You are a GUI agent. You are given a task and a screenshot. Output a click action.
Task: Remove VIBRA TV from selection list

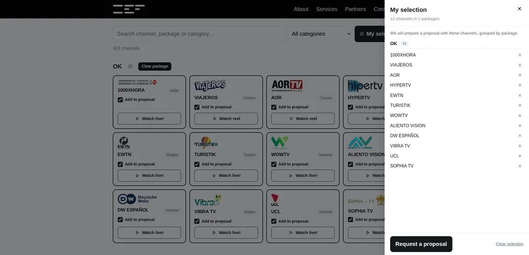[519, 146]
